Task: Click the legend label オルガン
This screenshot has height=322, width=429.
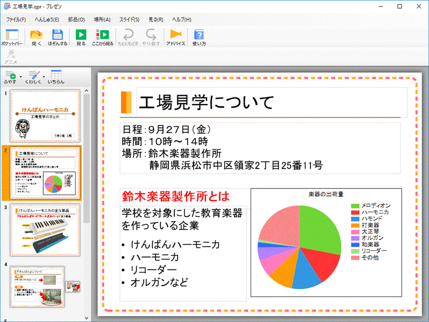Action: click(x=372, y=238)
